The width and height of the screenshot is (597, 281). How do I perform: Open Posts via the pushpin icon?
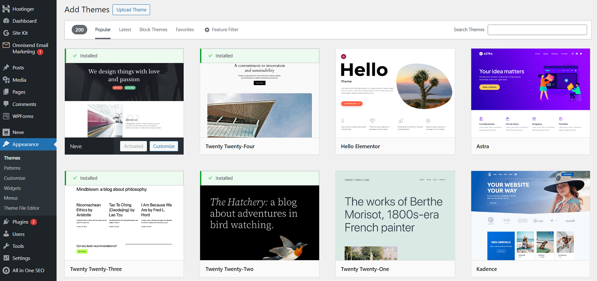(6, 68)
